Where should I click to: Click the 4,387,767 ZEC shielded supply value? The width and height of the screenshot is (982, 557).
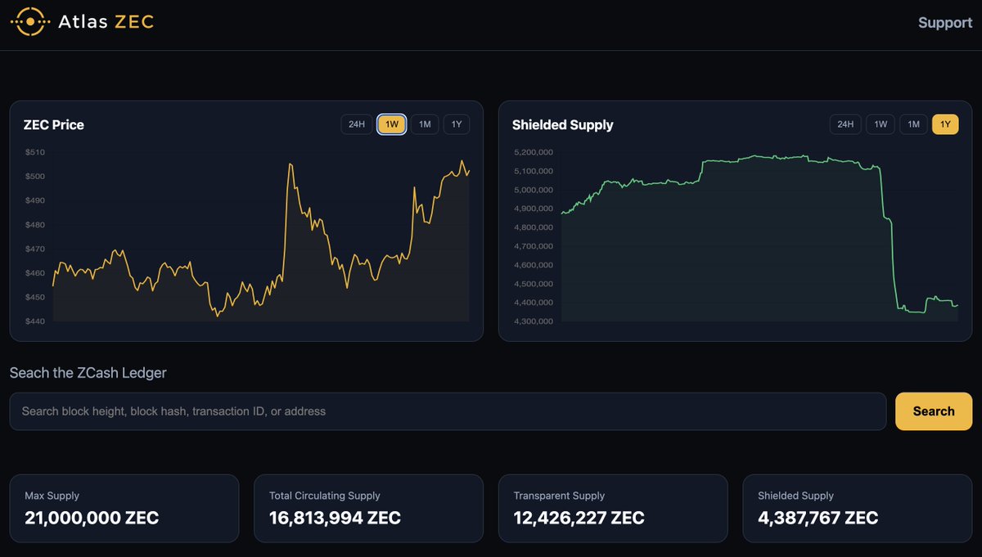[818, 518]
